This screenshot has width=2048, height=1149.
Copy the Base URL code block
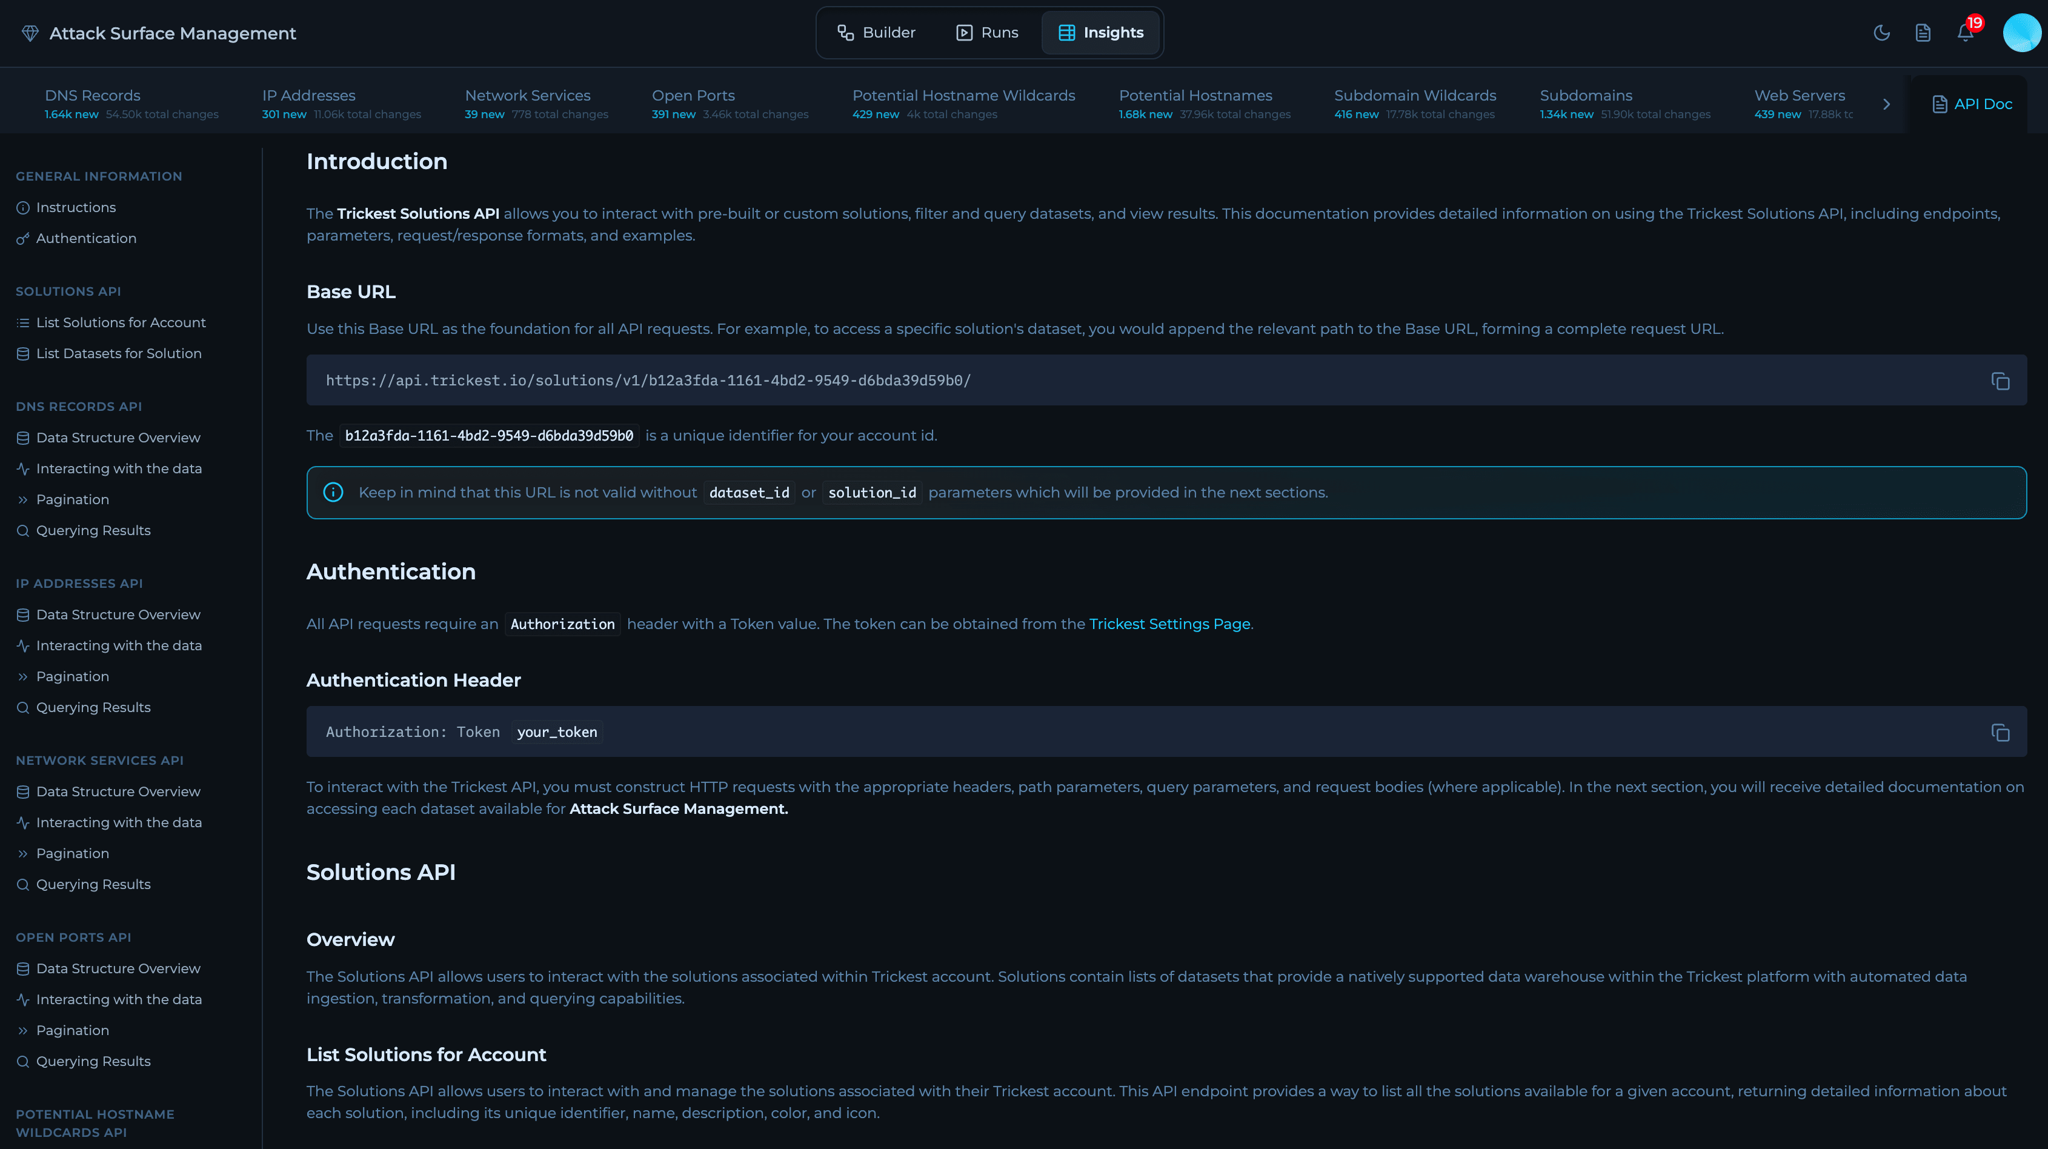click(2000, 381)
